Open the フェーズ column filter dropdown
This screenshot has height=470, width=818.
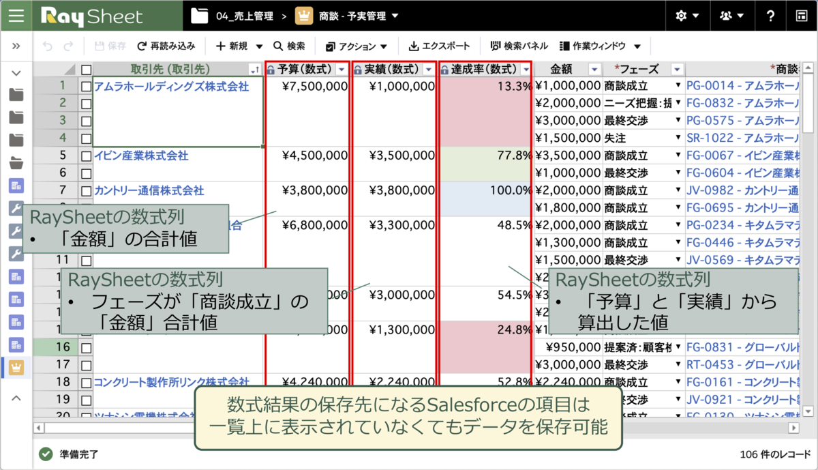[676, 70]
